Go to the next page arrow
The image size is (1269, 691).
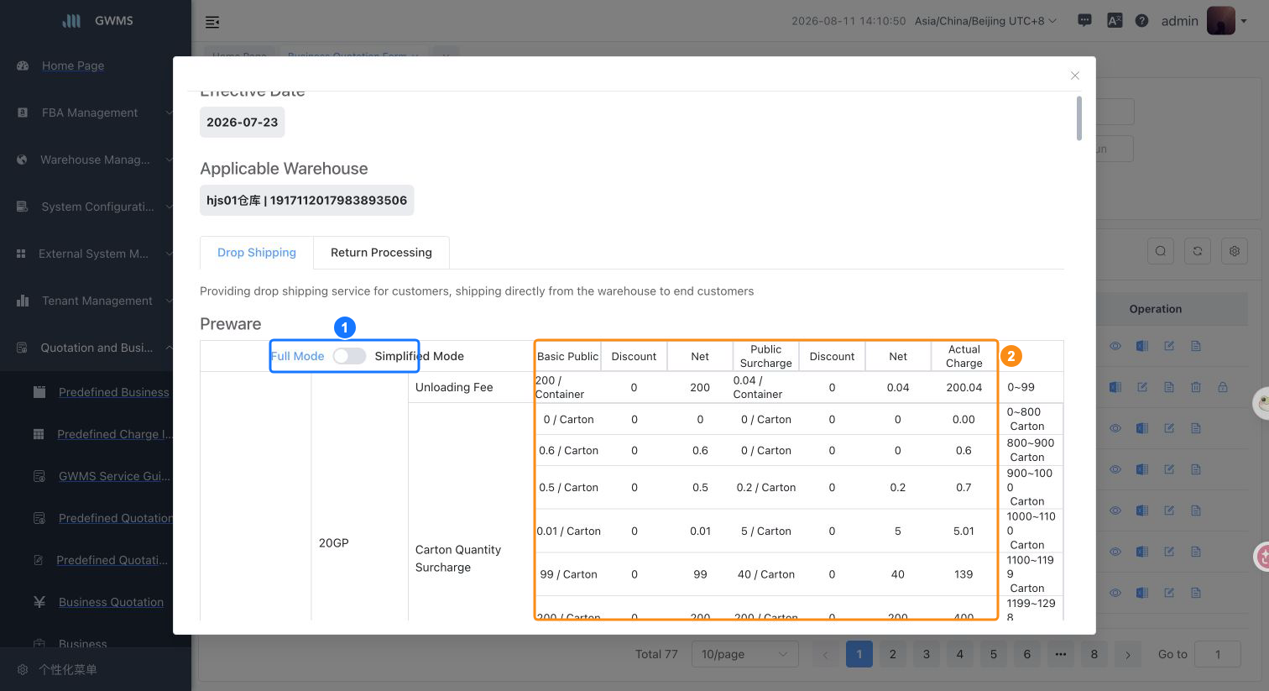coord(1128,654)
